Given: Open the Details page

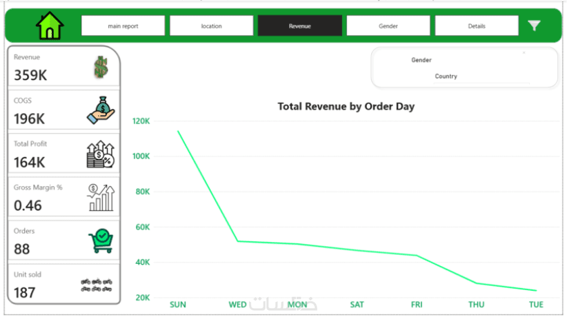Looking at the screenshot, I should 477,25.
